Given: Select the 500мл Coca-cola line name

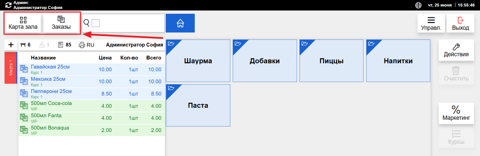Looking at the screenshot, I should tap(51, 103).
